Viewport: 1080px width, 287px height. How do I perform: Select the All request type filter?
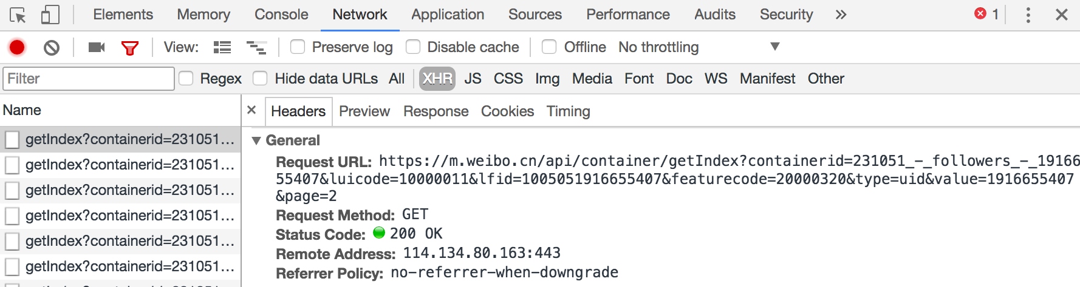(397, 79)
